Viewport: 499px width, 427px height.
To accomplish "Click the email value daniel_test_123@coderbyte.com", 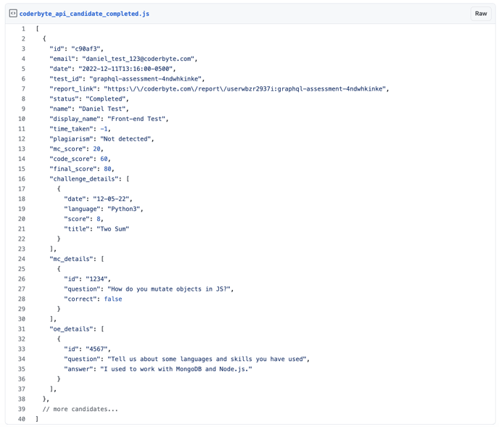I will 139,59.
